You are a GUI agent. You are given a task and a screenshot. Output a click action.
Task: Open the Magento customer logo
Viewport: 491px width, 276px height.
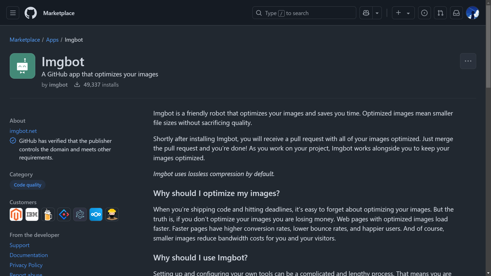[x=16, y=214]
